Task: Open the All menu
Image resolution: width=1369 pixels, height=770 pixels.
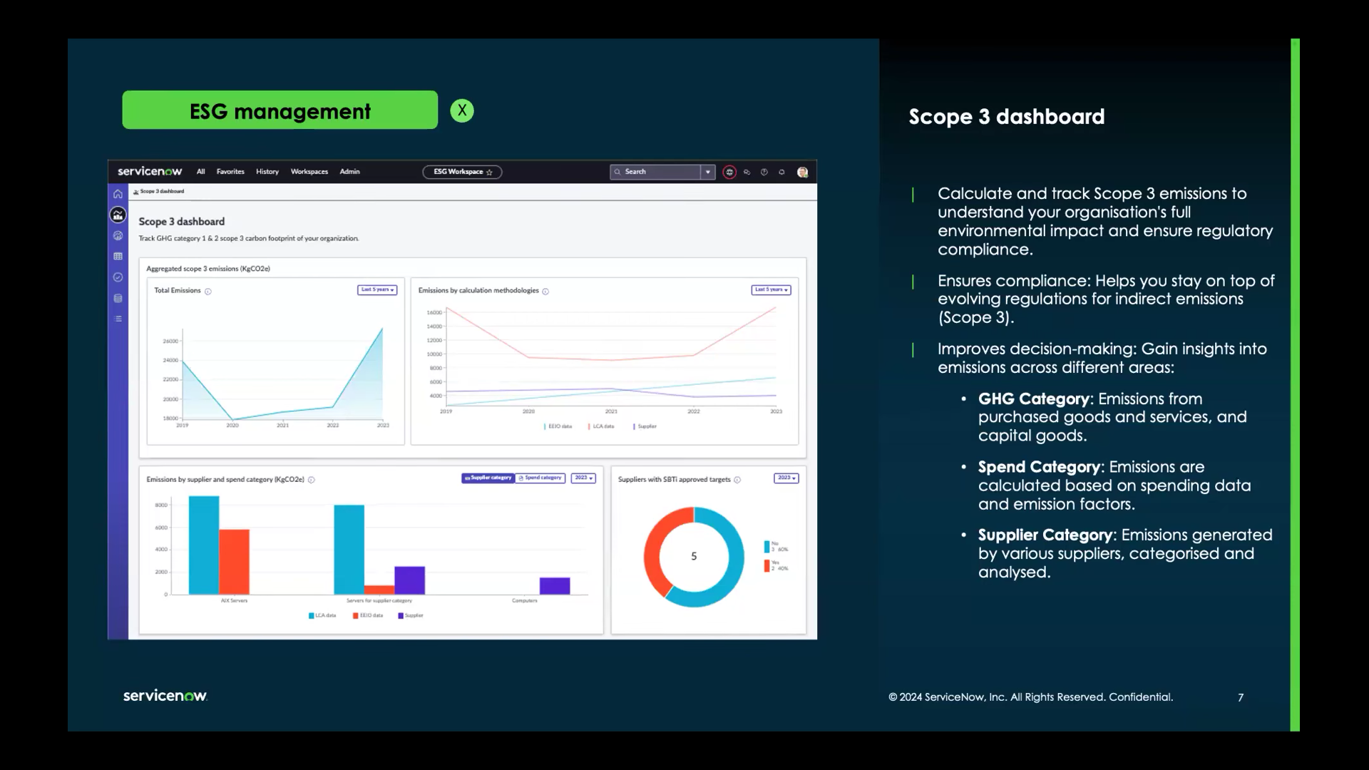Action: [200, 172]
